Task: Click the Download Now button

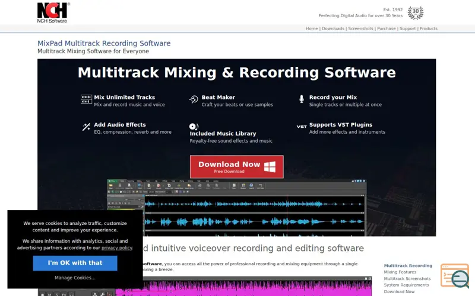Action: [236, 167]
